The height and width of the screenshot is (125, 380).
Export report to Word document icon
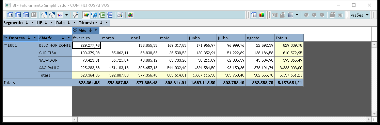[x=110, y=15]
